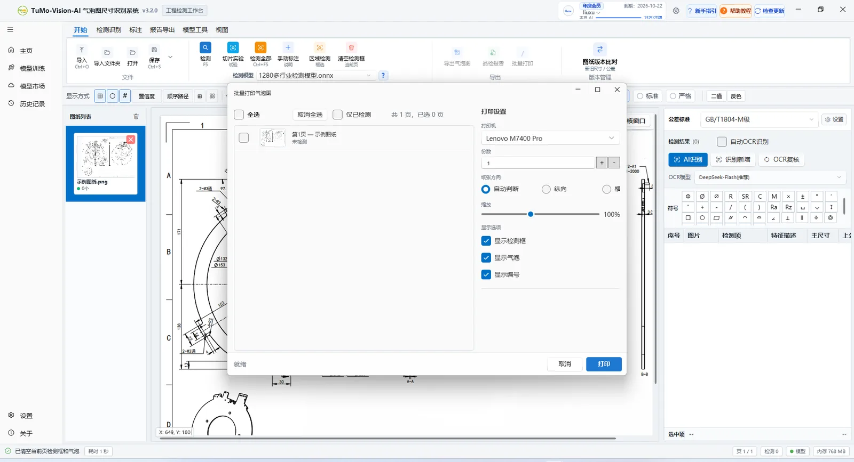Expand dropdown arrow next to 保存

click(x=170, y=57)
